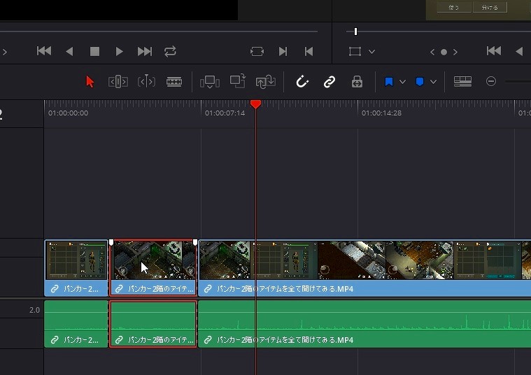Expand the flag color dropdown arrow
This screenshot has width=531, height=375.
(402, 82)
